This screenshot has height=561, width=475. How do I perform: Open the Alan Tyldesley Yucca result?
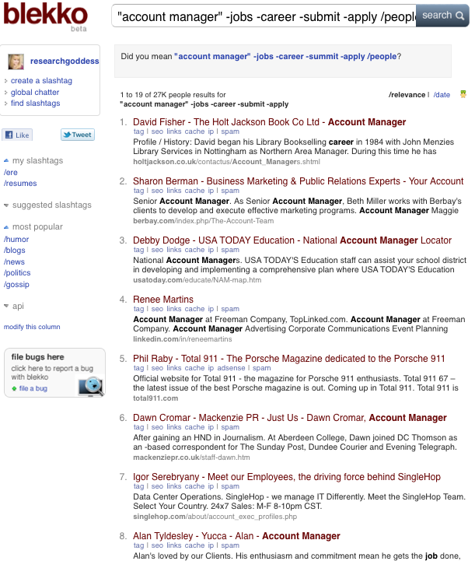[236, 536]
